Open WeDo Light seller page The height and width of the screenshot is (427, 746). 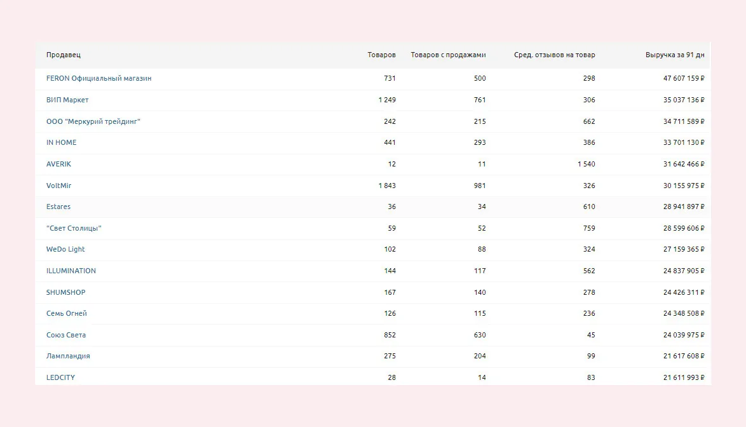pyautogui.click(x=65, y=250)
